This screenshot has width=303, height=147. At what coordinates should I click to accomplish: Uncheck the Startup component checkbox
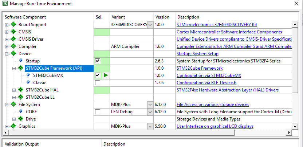[98, 61]
